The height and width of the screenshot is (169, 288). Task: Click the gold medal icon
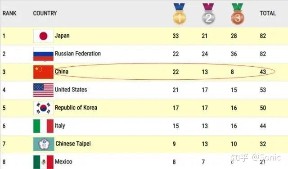coord(180,14)
